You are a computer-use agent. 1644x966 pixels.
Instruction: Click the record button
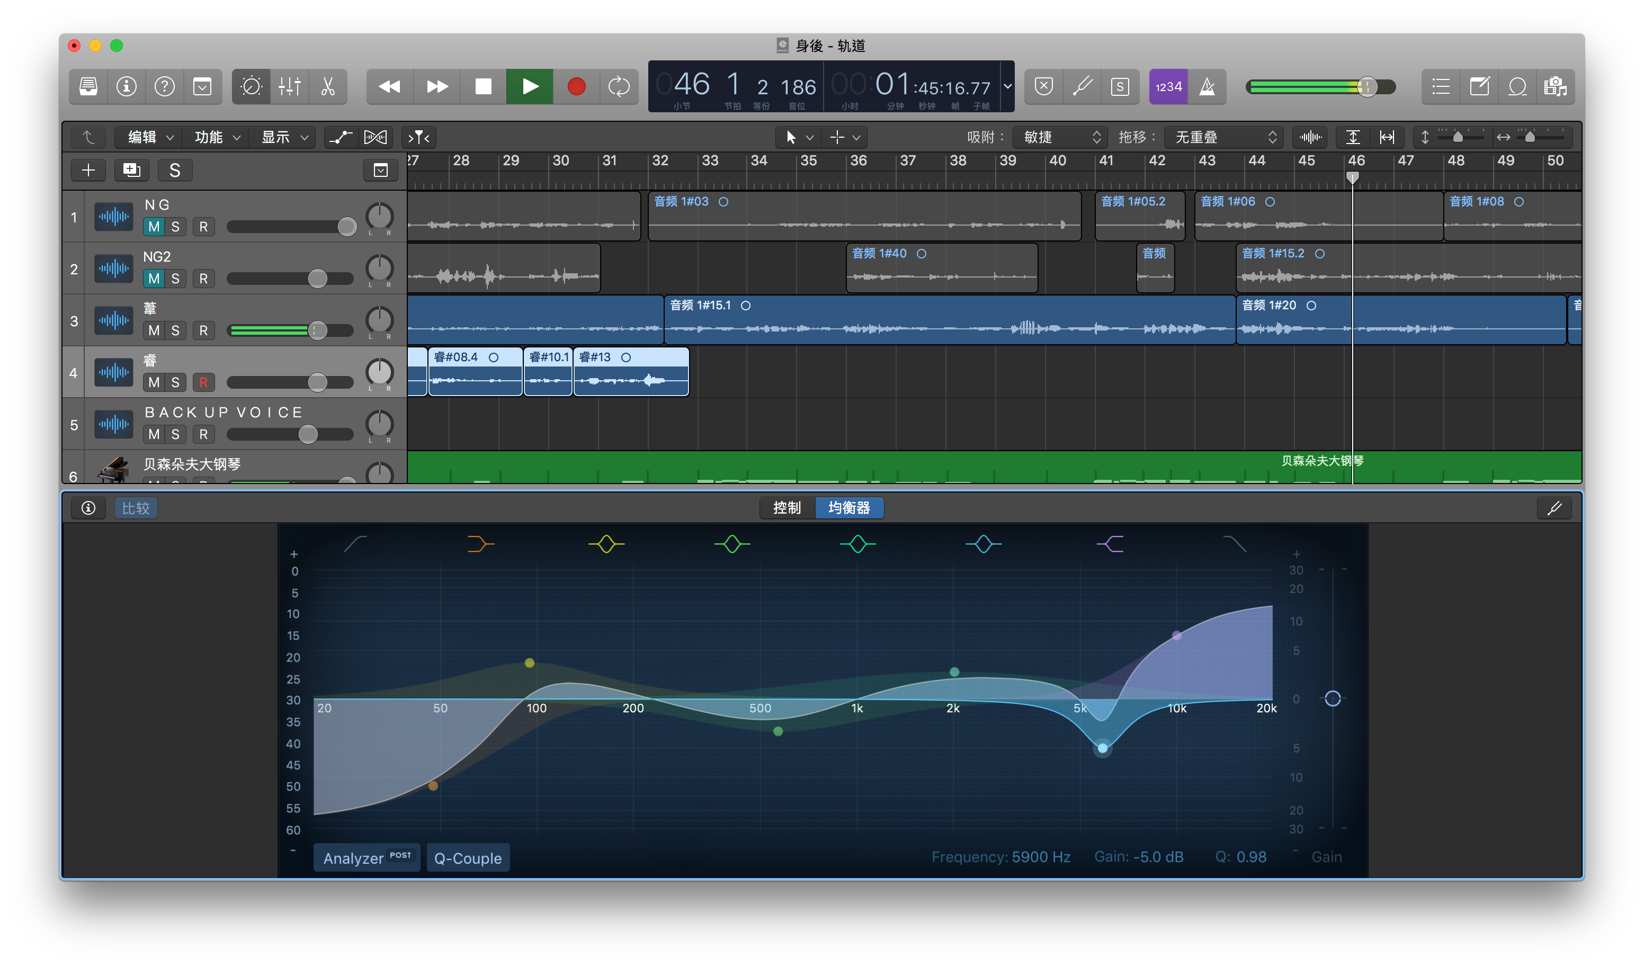pos(576,87)
